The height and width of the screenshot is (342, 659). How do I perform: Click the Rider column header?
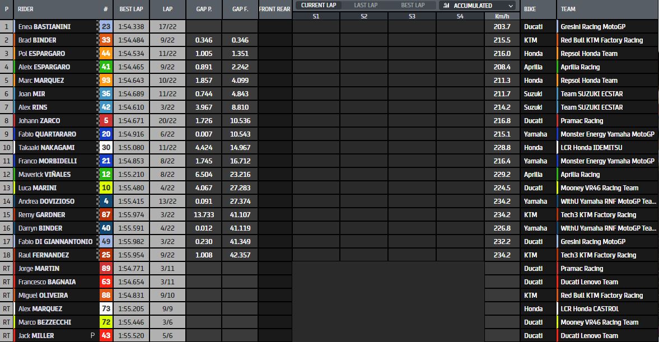click(x=26, y=9)
